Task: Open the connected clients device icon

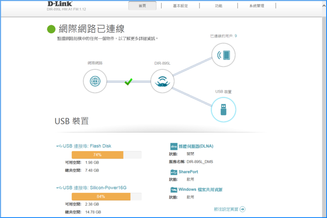Action: (x=223, y=55)
